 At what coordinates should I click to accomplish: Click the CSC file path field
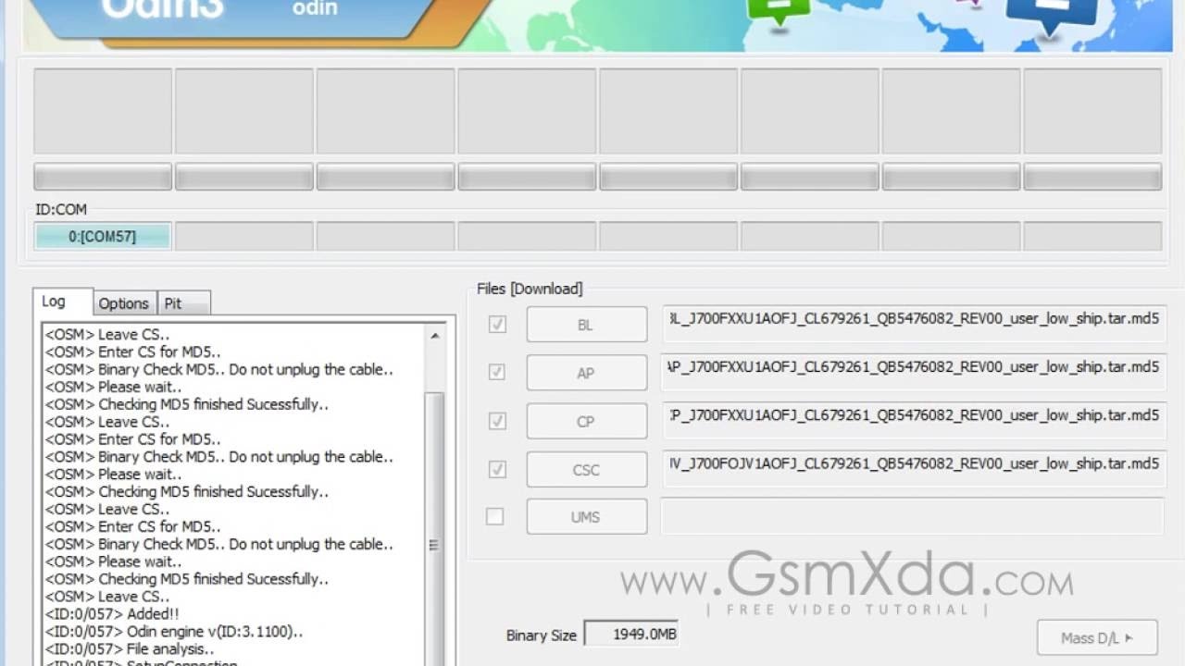914,468
